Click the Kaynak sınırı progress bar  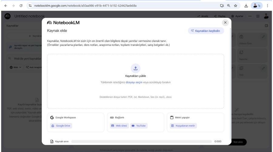[141, 141]
